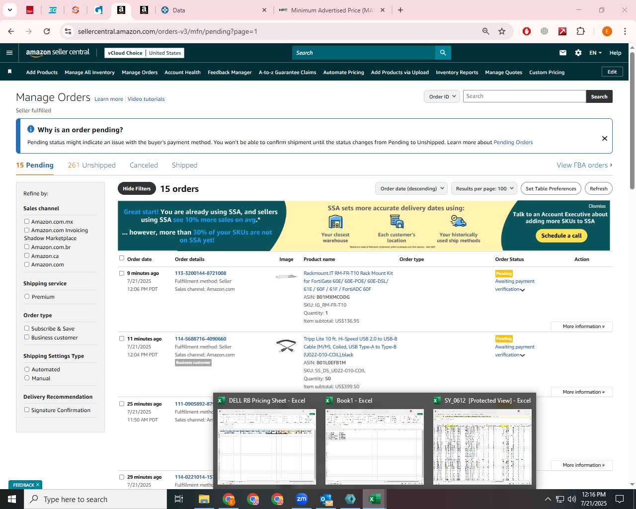Viewport: 636px width, 509px height.
Task: Click Set Table Preferences button
Action: click(x=551, y=188)
